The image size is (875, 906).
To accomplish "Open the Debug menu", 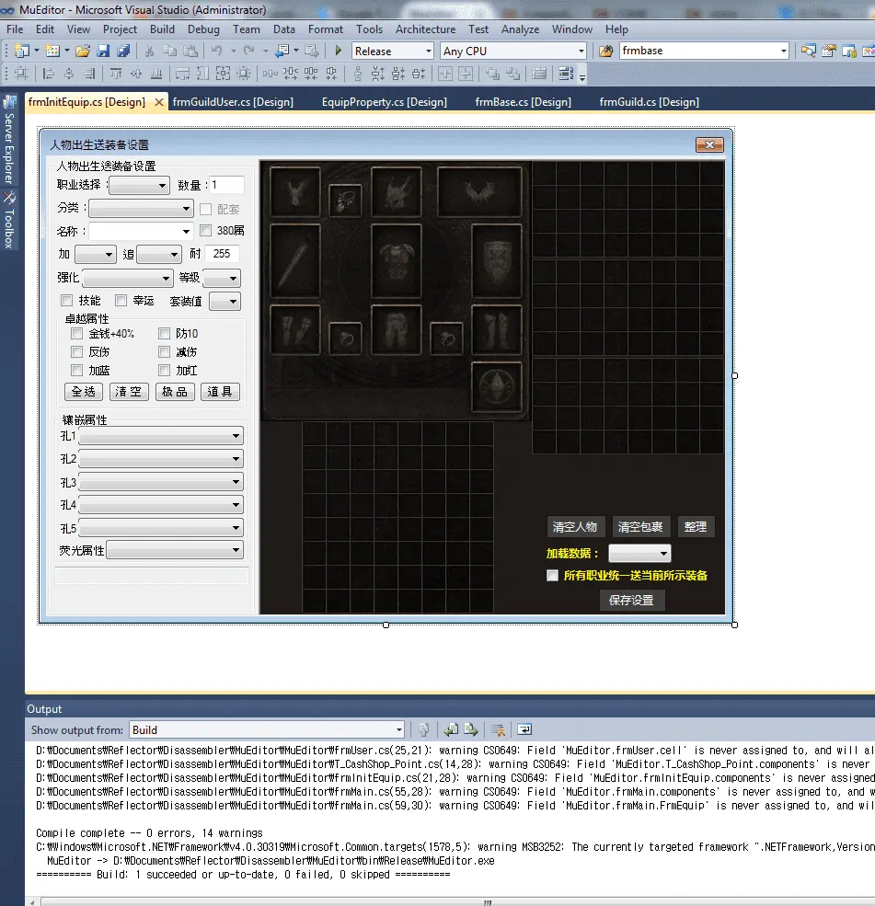I will click(x=203, y=29).
